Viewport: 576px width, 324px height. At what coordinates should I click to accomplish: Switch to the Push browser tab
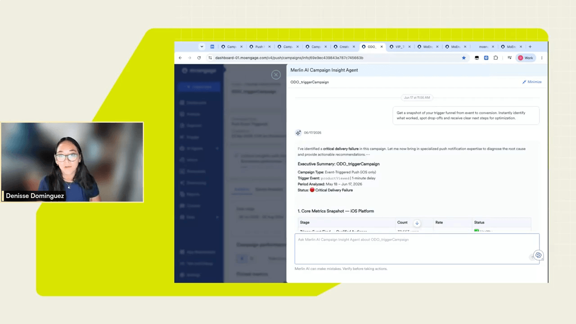point(259,47)
